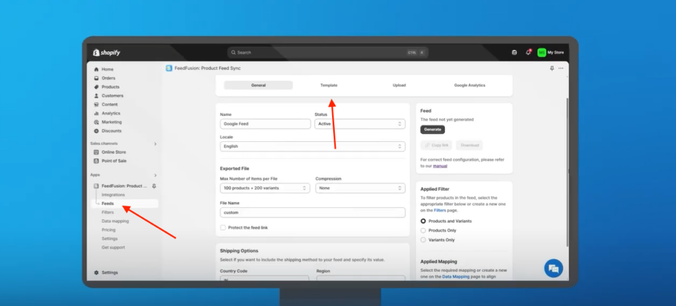Viewport: 676px width, 306px height.
Task: Switch to the Google Analytics tab
Action: pos(469,85)
